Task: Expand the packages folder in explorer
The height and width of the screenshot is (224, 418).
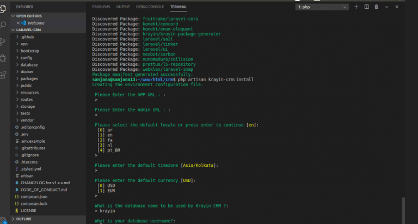Action: (29, 78)
